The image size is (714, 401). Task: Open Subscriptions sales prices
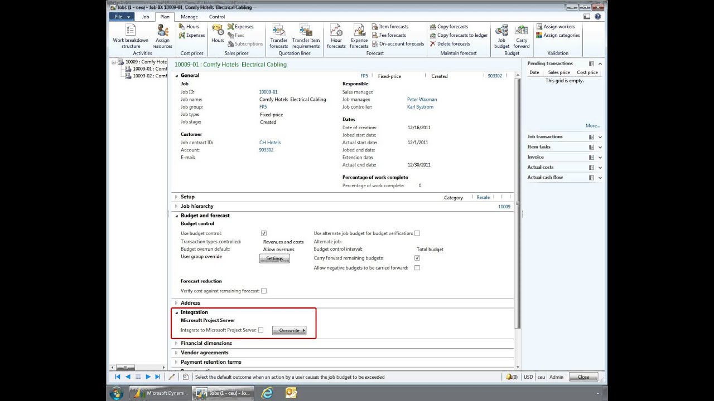tap(245, 43)
